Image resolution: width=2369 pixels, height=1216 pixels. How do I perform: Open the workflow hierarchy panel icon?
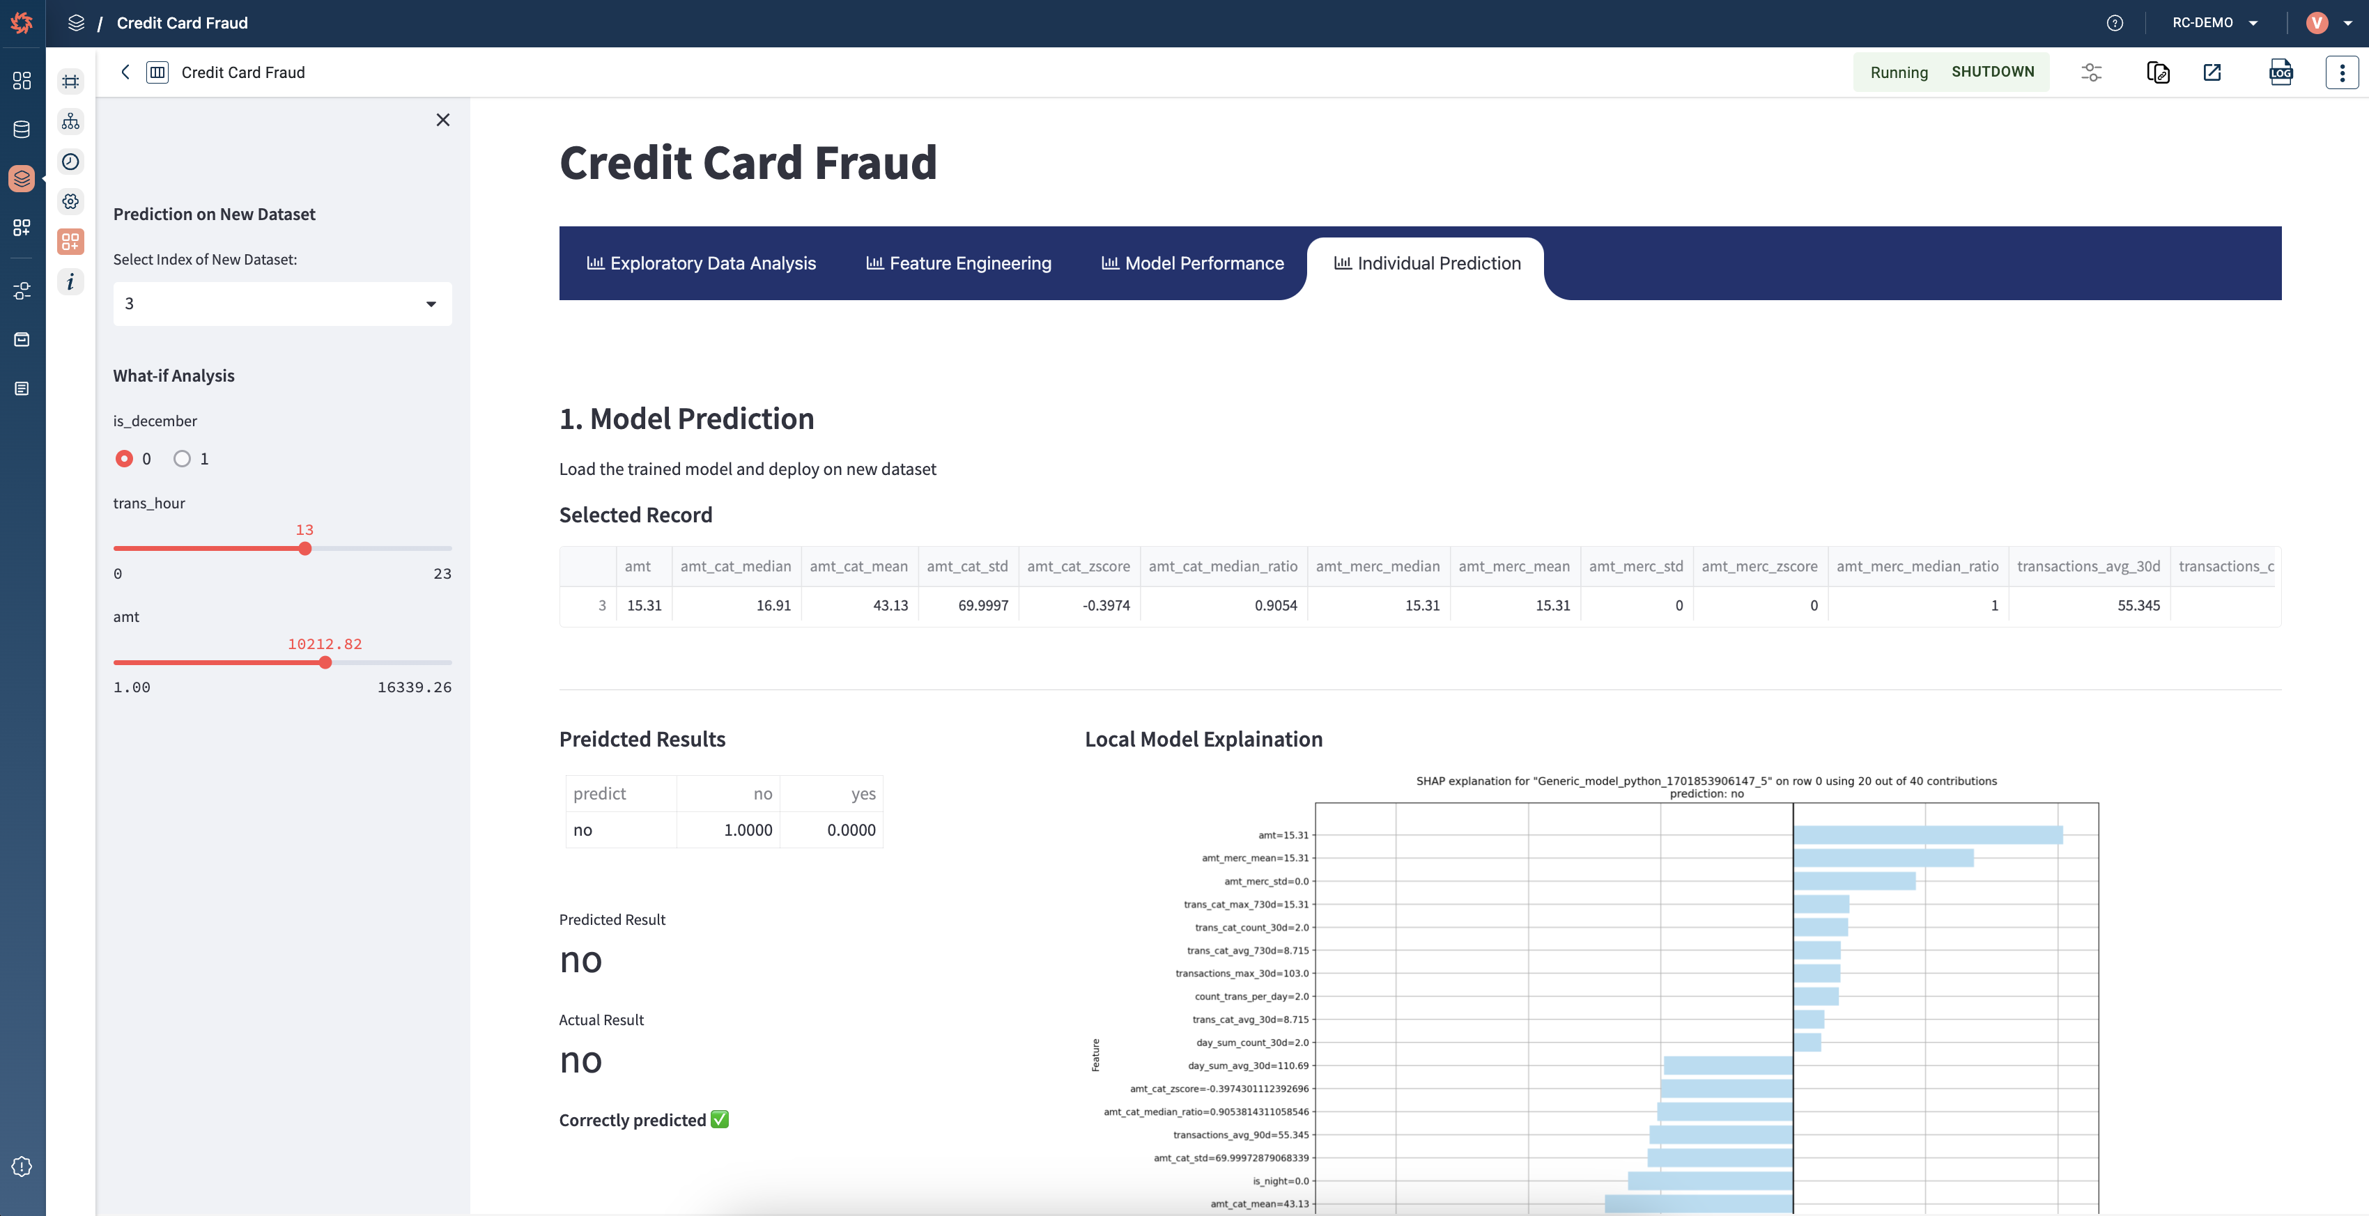pos(70,120)
